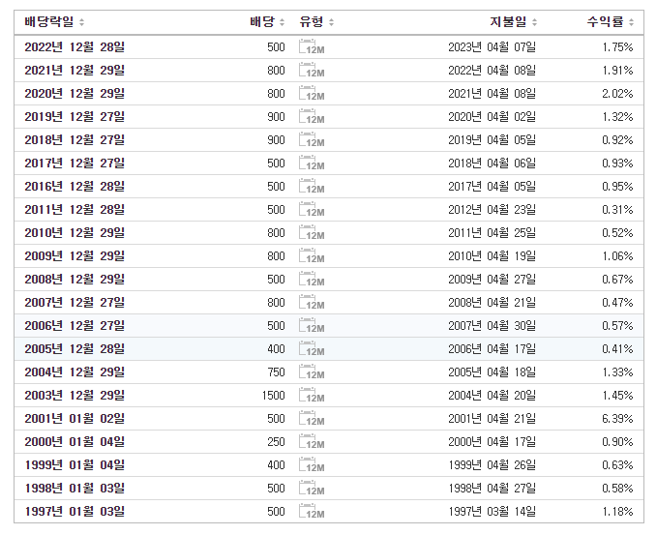This screenshot has height=535, width=657.
Task: Click the yield value 1.06%
Action: coord(617,256)
